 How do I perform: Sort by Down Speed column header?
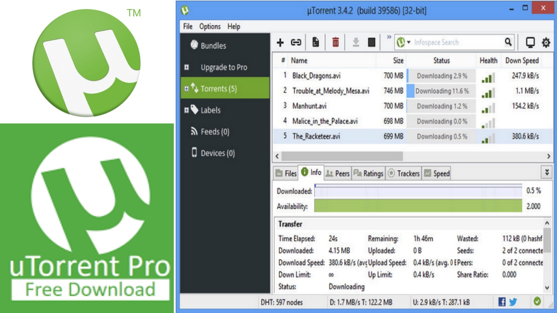522,60
